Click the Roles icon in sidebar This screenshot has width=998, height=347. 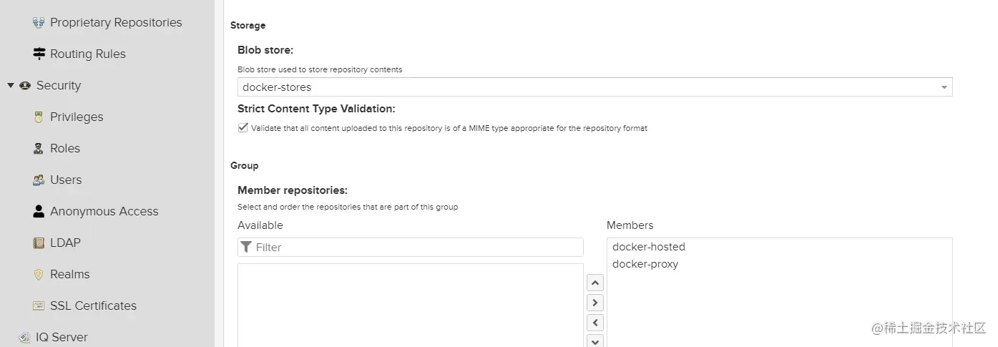[39, 149]
